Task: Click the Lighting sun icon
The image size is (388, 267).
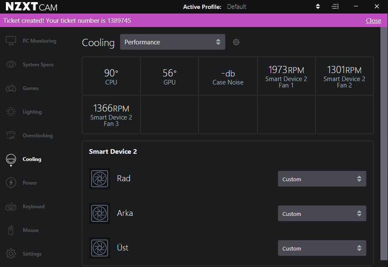Action: (x=11, y=112)
